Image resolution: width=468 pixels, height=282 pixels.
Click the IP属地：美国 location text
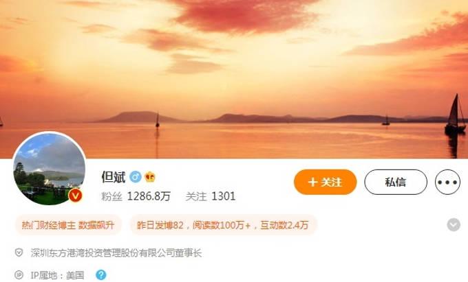[57, 275]
